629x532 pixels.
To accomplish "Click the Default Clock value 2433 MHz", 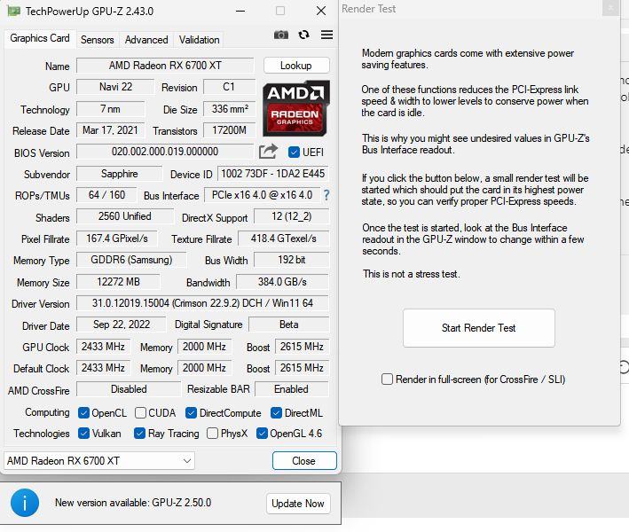I will [103, 368].
